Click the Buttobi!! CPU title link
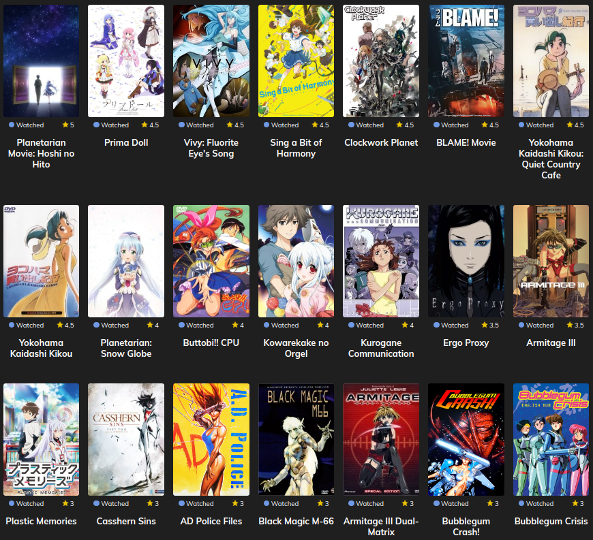 click(211, 343)
